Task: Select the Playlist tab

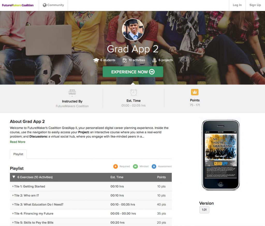Action: click(18, 154)
